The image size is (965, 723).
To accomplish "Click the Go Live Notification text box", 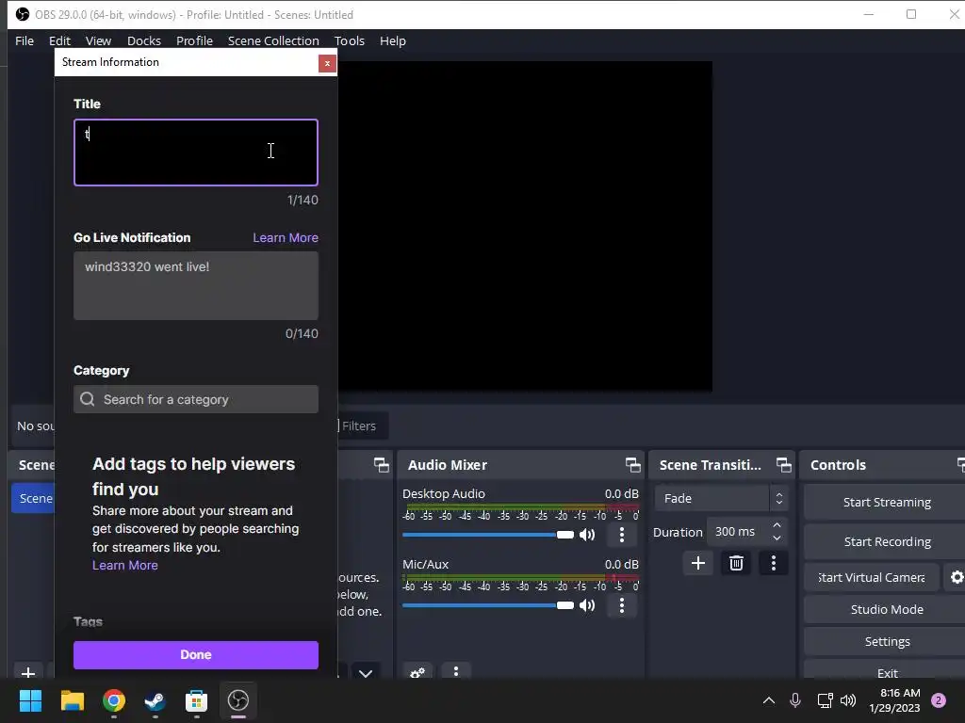I will click(x=196, y=285).
